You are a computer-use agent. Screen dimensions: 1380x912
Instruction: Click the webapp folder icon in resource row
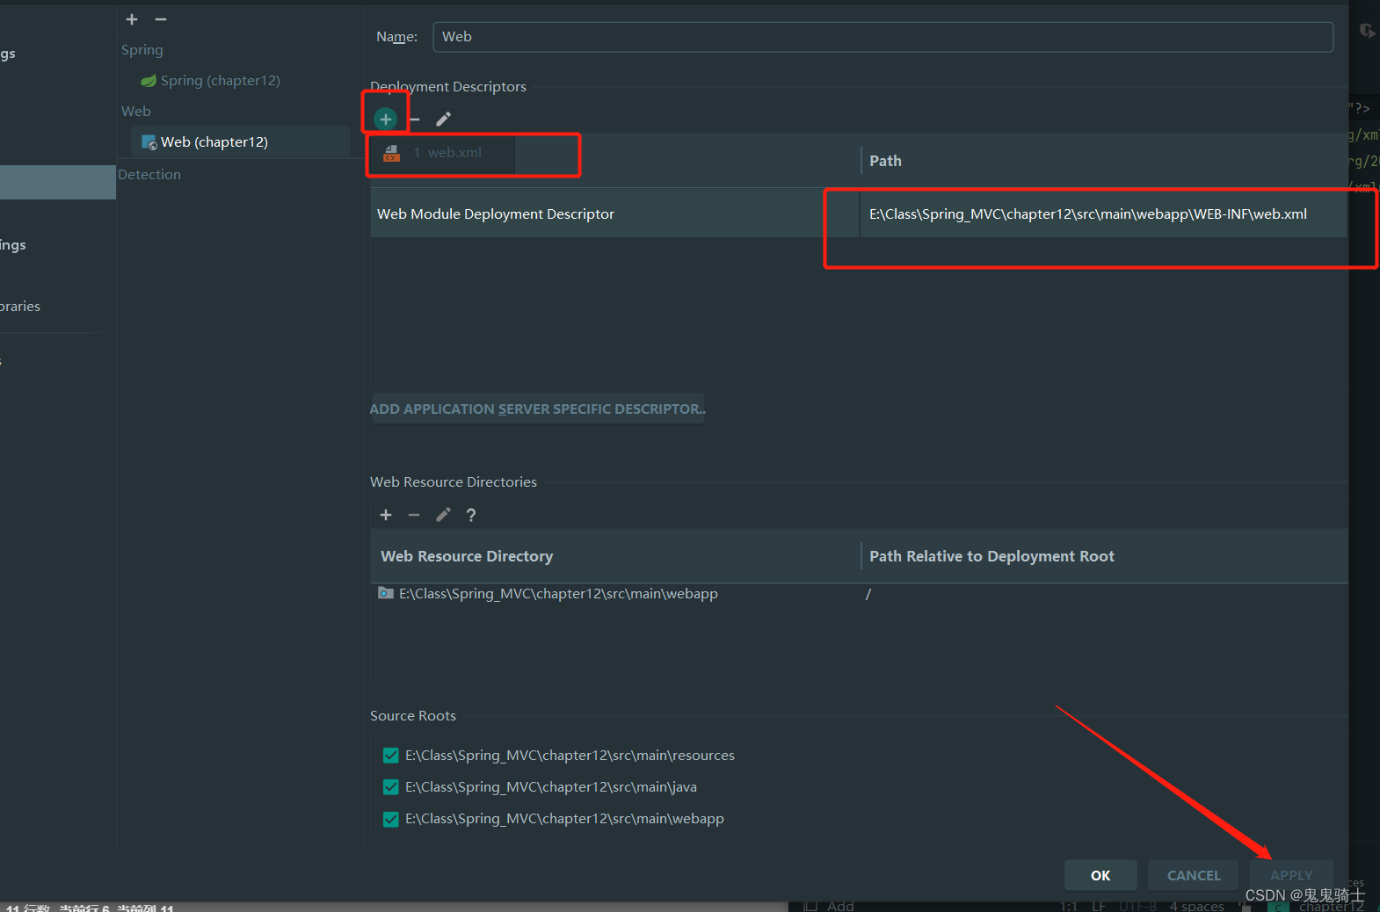point(386,593)
